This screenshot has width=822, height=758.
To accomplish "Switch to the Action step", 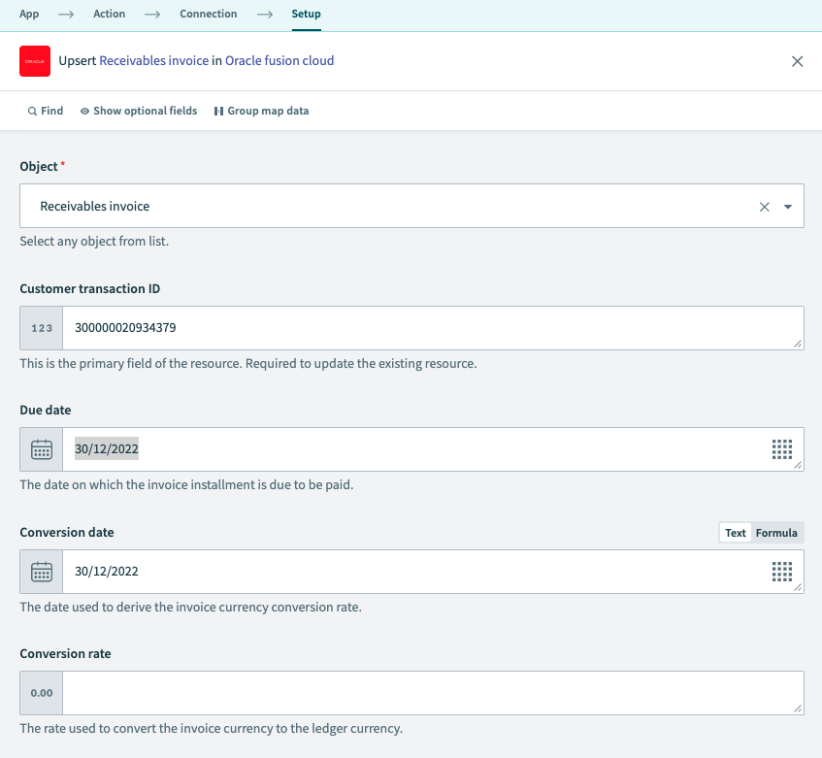I will point(109,14).
